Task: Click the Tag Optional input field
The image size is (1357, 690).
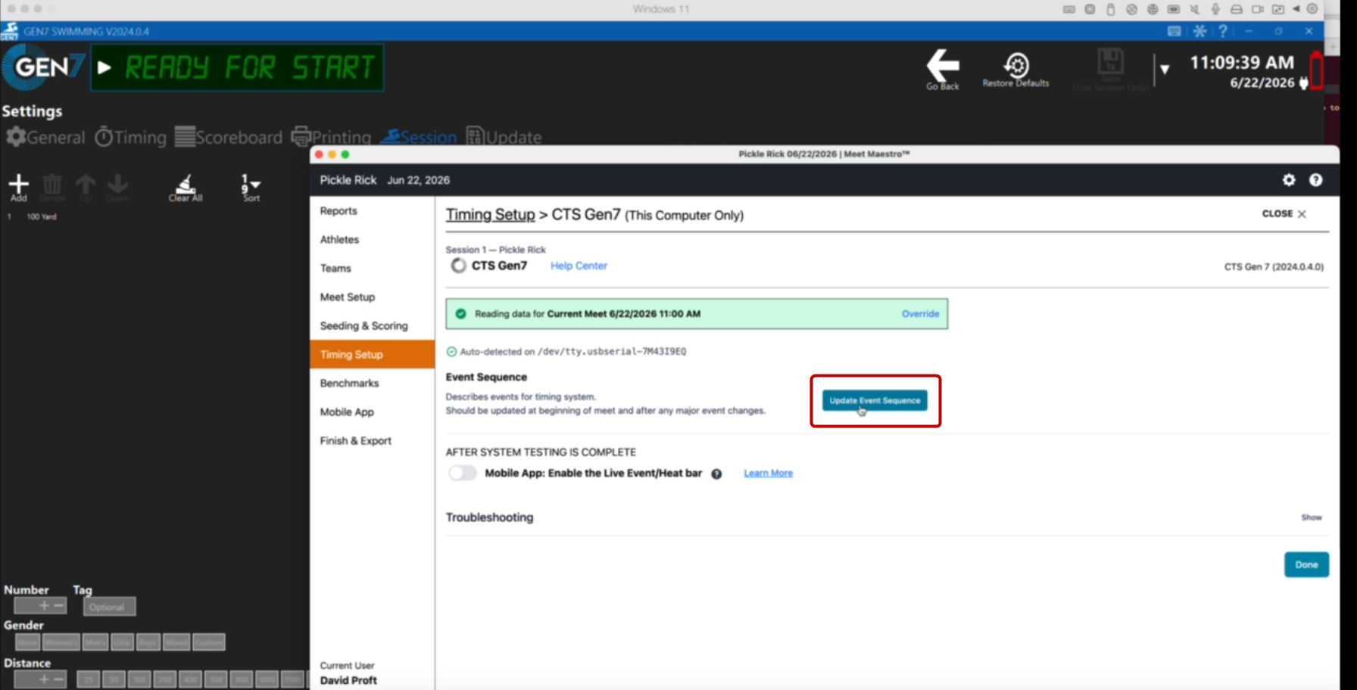Action: [x=109, y=607]
